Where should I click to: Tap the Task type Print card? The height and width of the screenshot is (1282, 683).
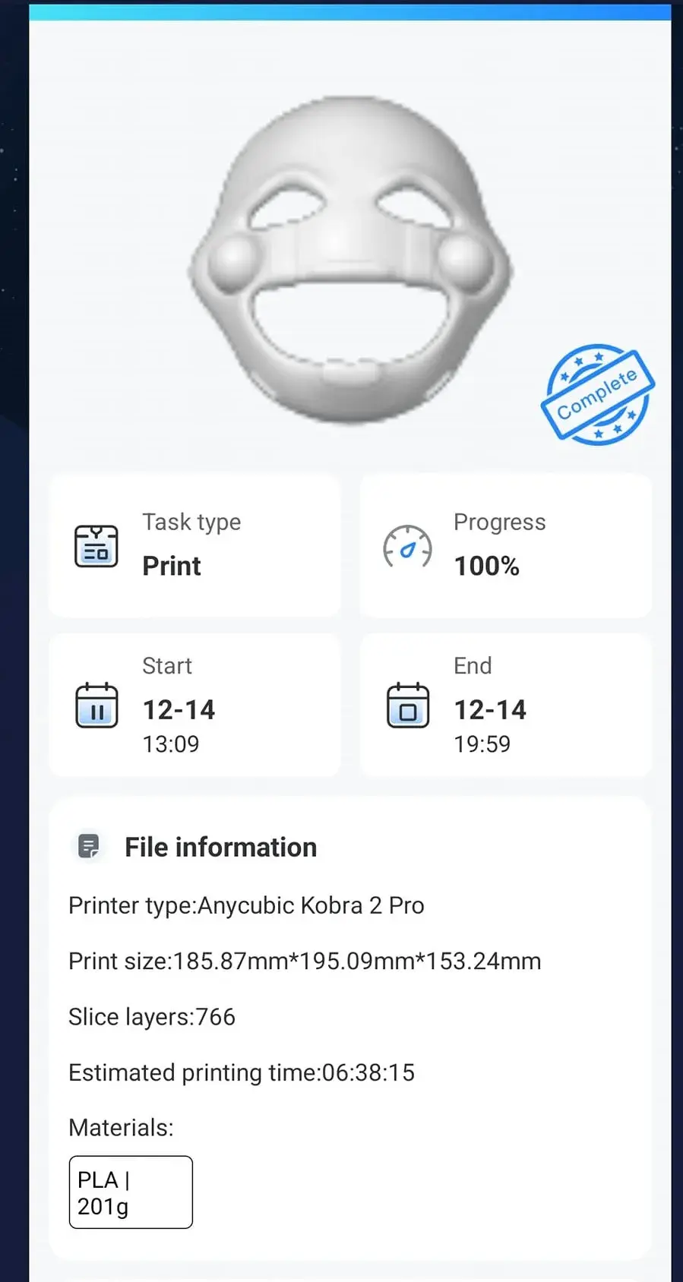click(x=194, y=545)
